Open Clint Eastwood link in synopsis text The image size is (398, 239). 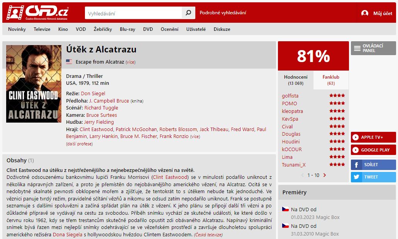170,177
